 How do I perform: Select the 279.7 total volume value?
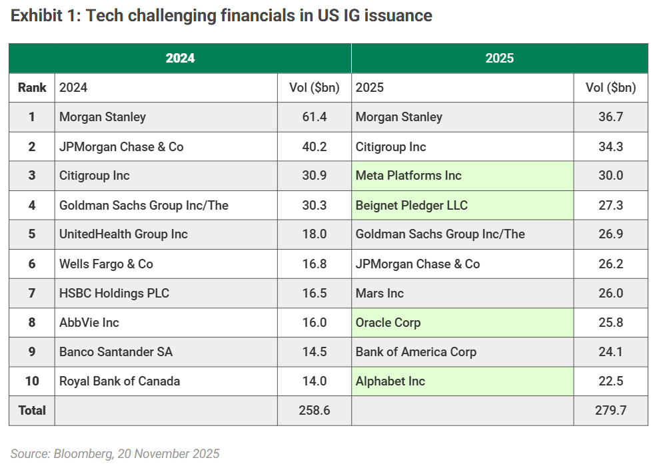pyautogui.click(x=610, y=411)
